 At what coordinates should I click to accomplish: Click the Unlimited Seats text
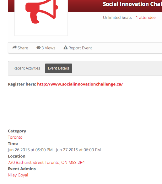[x=117, y=18]
